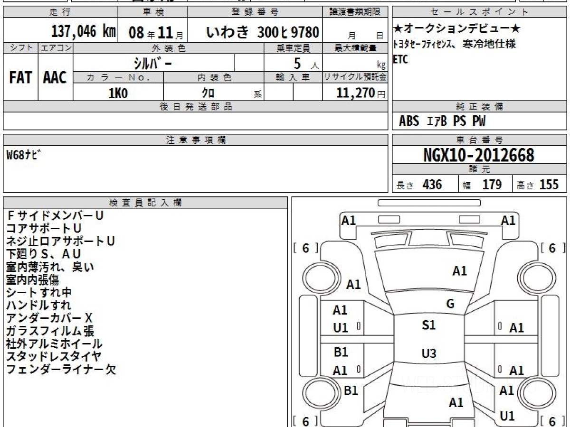
Task: Click the セールスポイント header
Action: [x=480, y=12]
